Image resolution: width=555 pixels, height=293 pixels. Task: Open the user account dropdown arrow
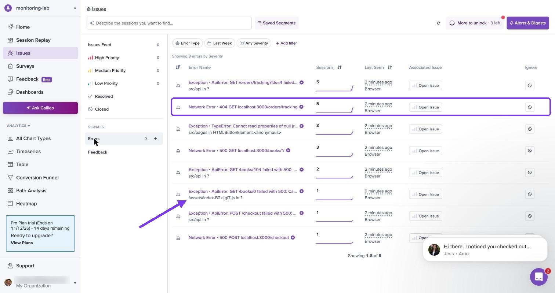tap(75, 283)
